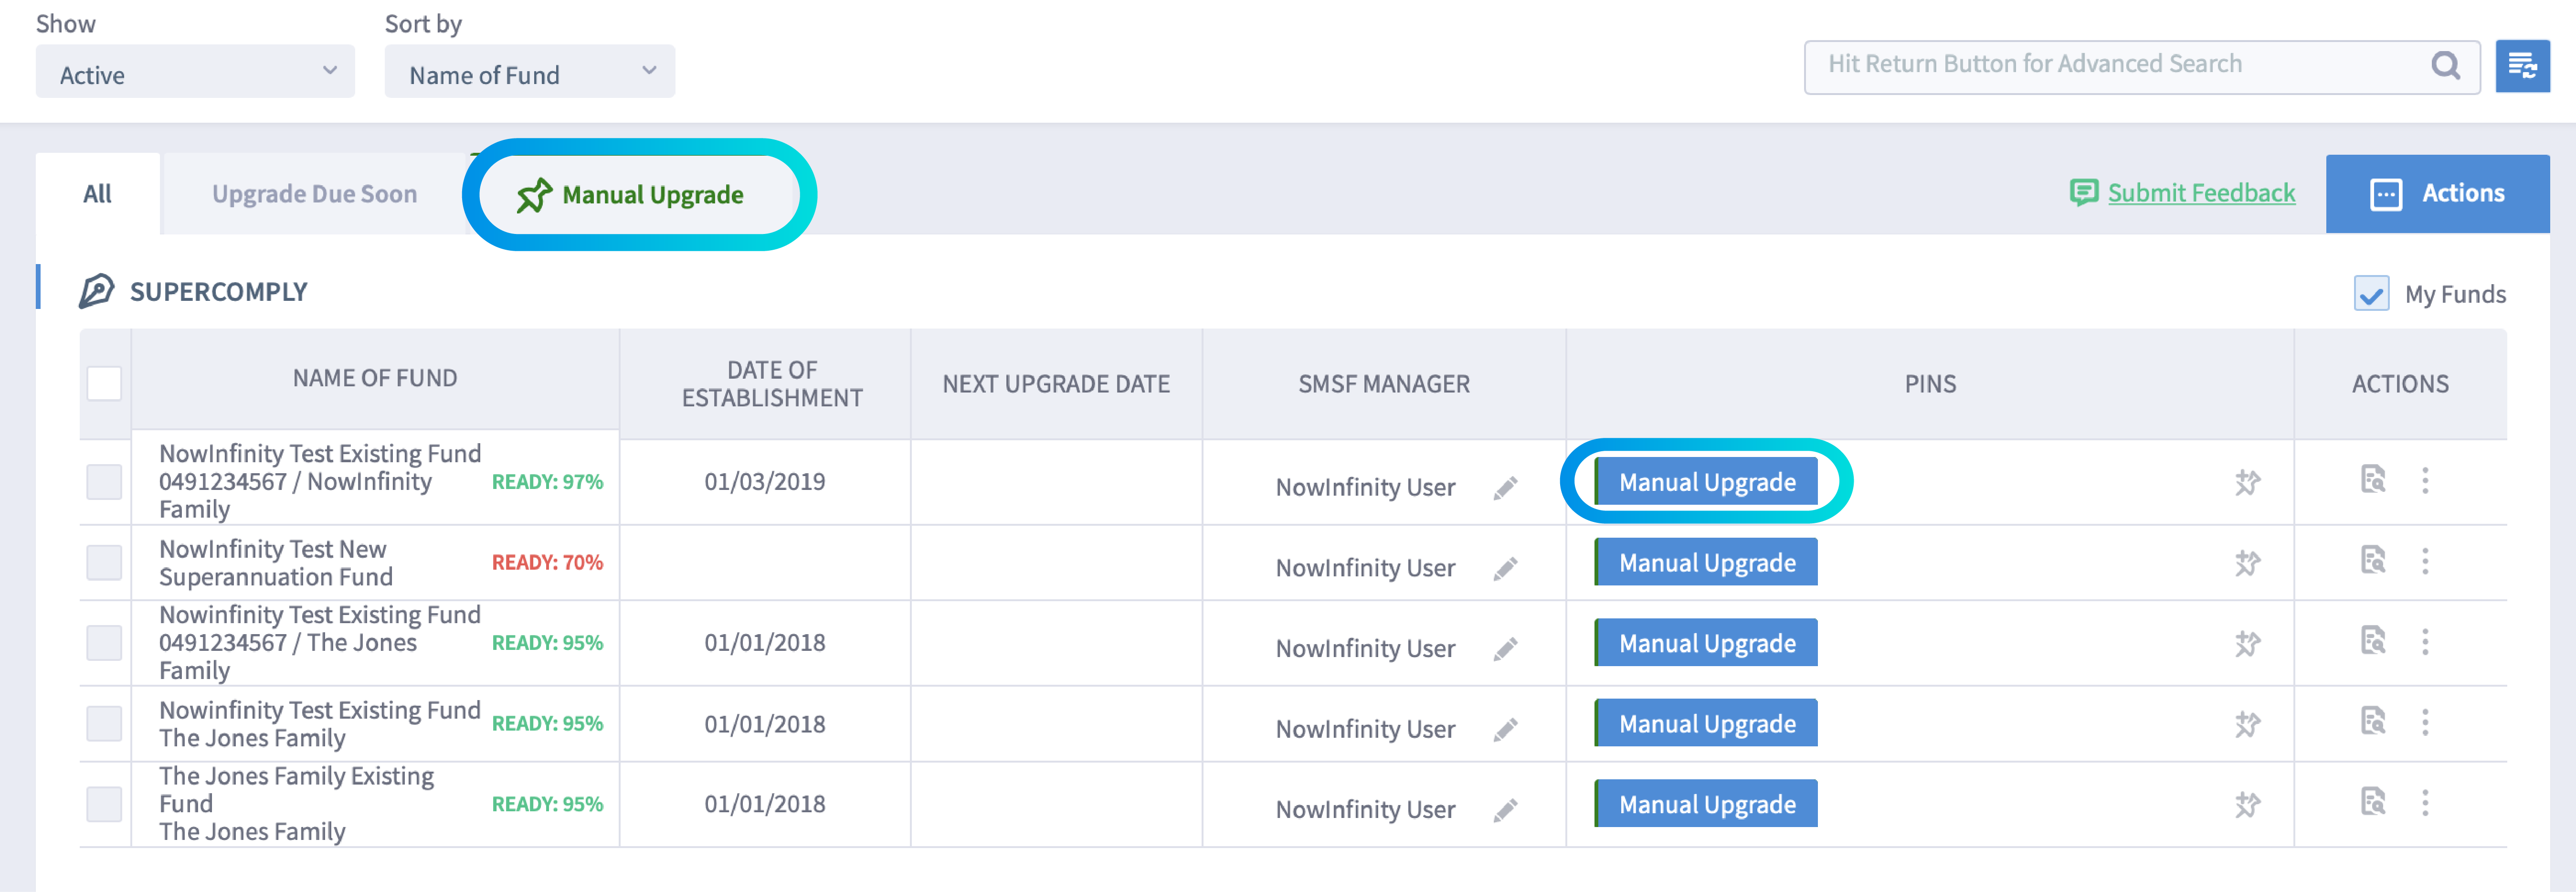Open the advanced filter icon beside the search bar
The image size is (2576, 892).
[x=2525, y=66]
